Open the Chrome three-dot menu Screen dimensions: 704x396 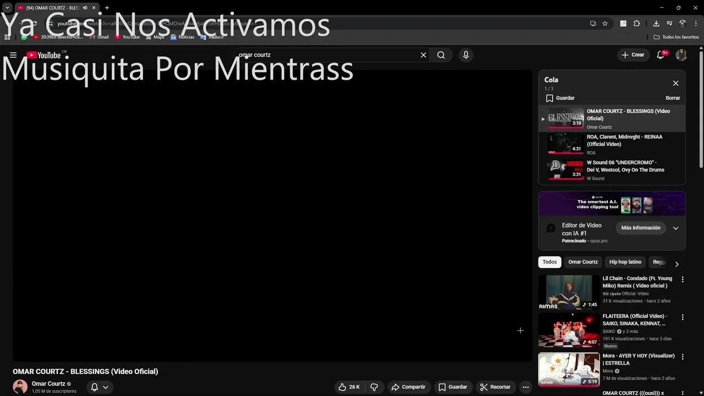tap(696, 24)
